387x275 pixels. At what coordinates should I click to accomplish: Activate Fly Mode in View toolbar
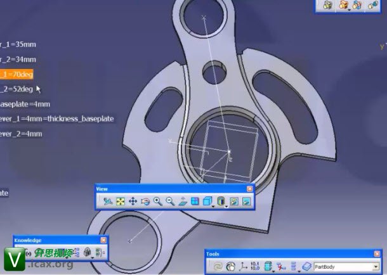[x=108, y=201]
